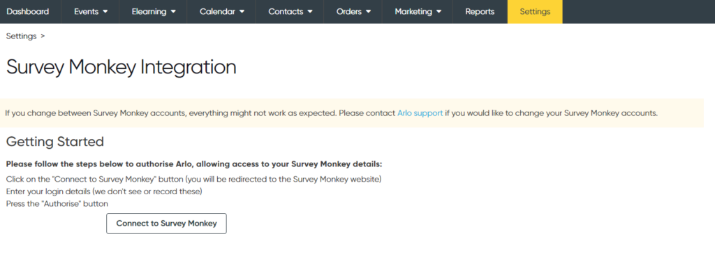This screenshot has height=276, width=715.
Task: Expand the Contacts dropdown arrow
Action: (310, 12)
